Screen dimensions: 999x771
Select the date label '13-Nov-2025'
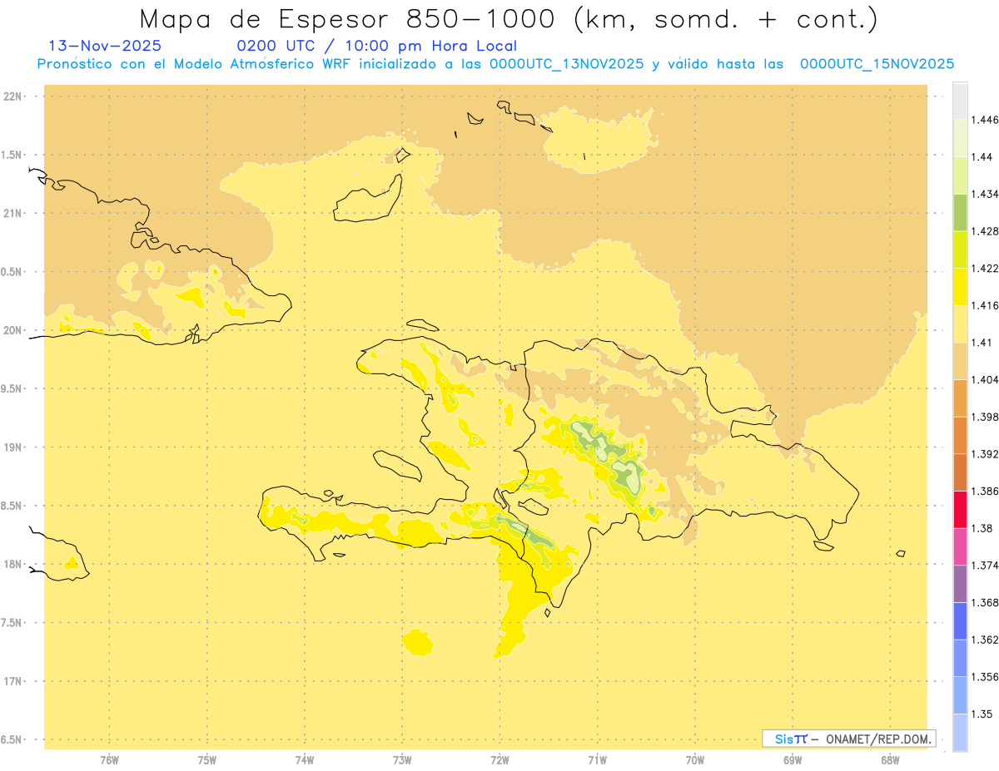click(106, 46)
